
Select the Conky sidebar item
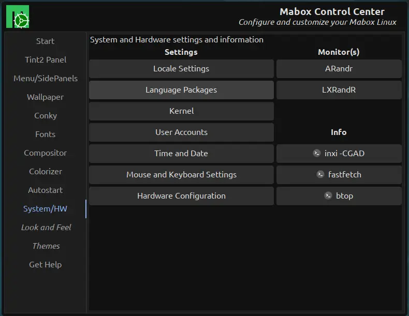(x=46, y=116)
